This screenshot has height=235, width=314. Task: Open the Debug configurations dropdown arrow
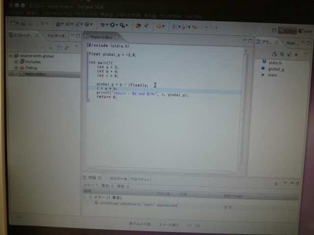[107, 25]
